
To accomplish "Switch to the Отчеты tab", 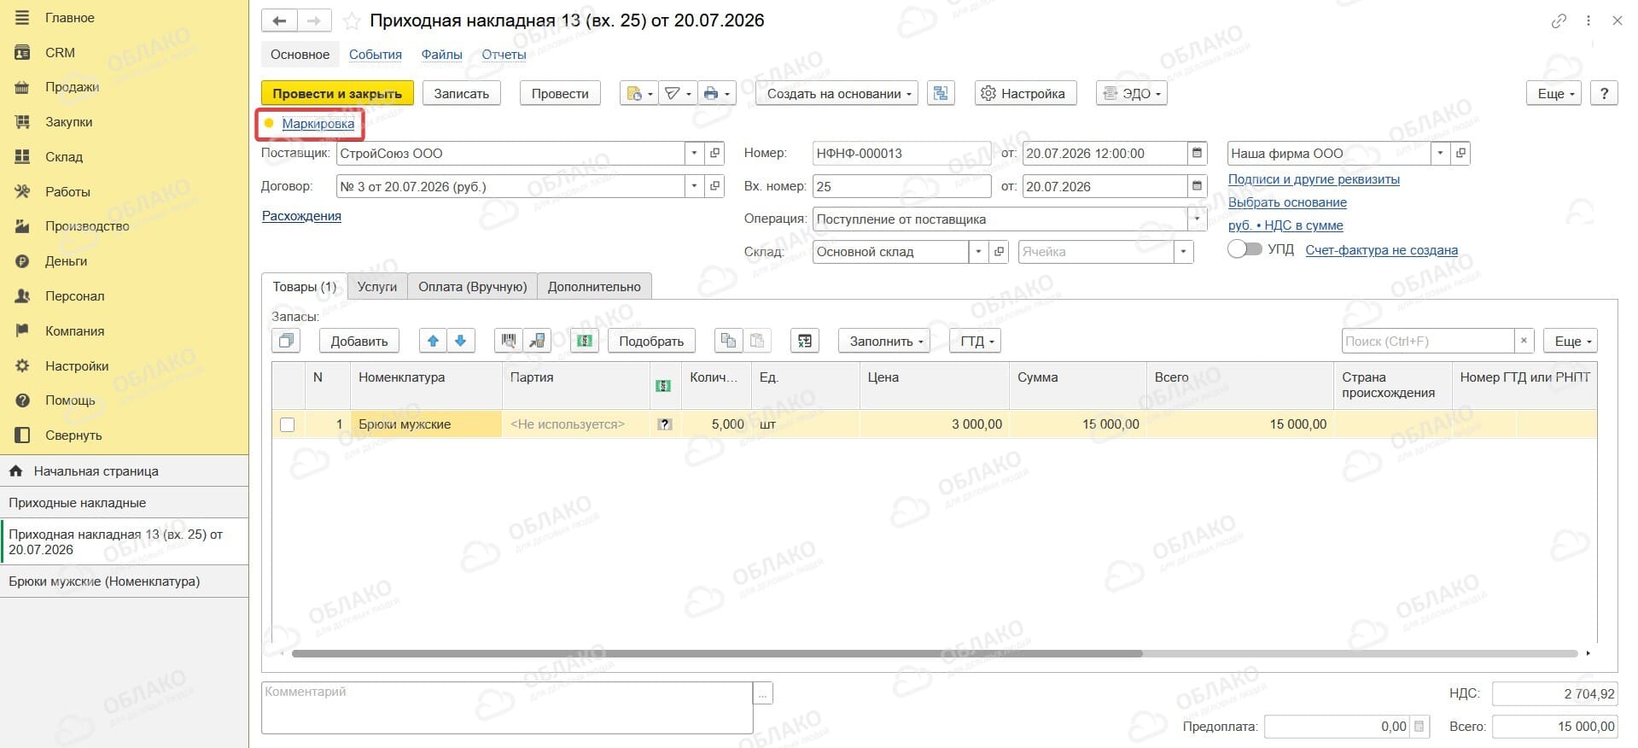I will [x=504, y=55].
